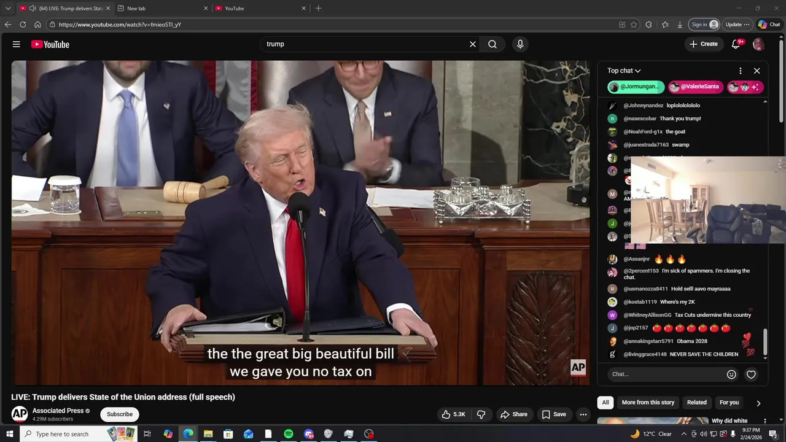The width and height of the screenshot is (786, 442).
Task: Open browser downloads
Action: (x=680, y=25)
